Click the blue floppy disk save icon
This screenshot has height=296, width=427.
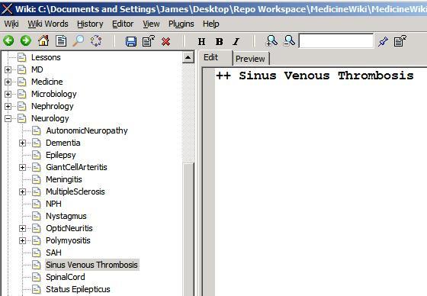pyautogui.click(x=131, y=41)
